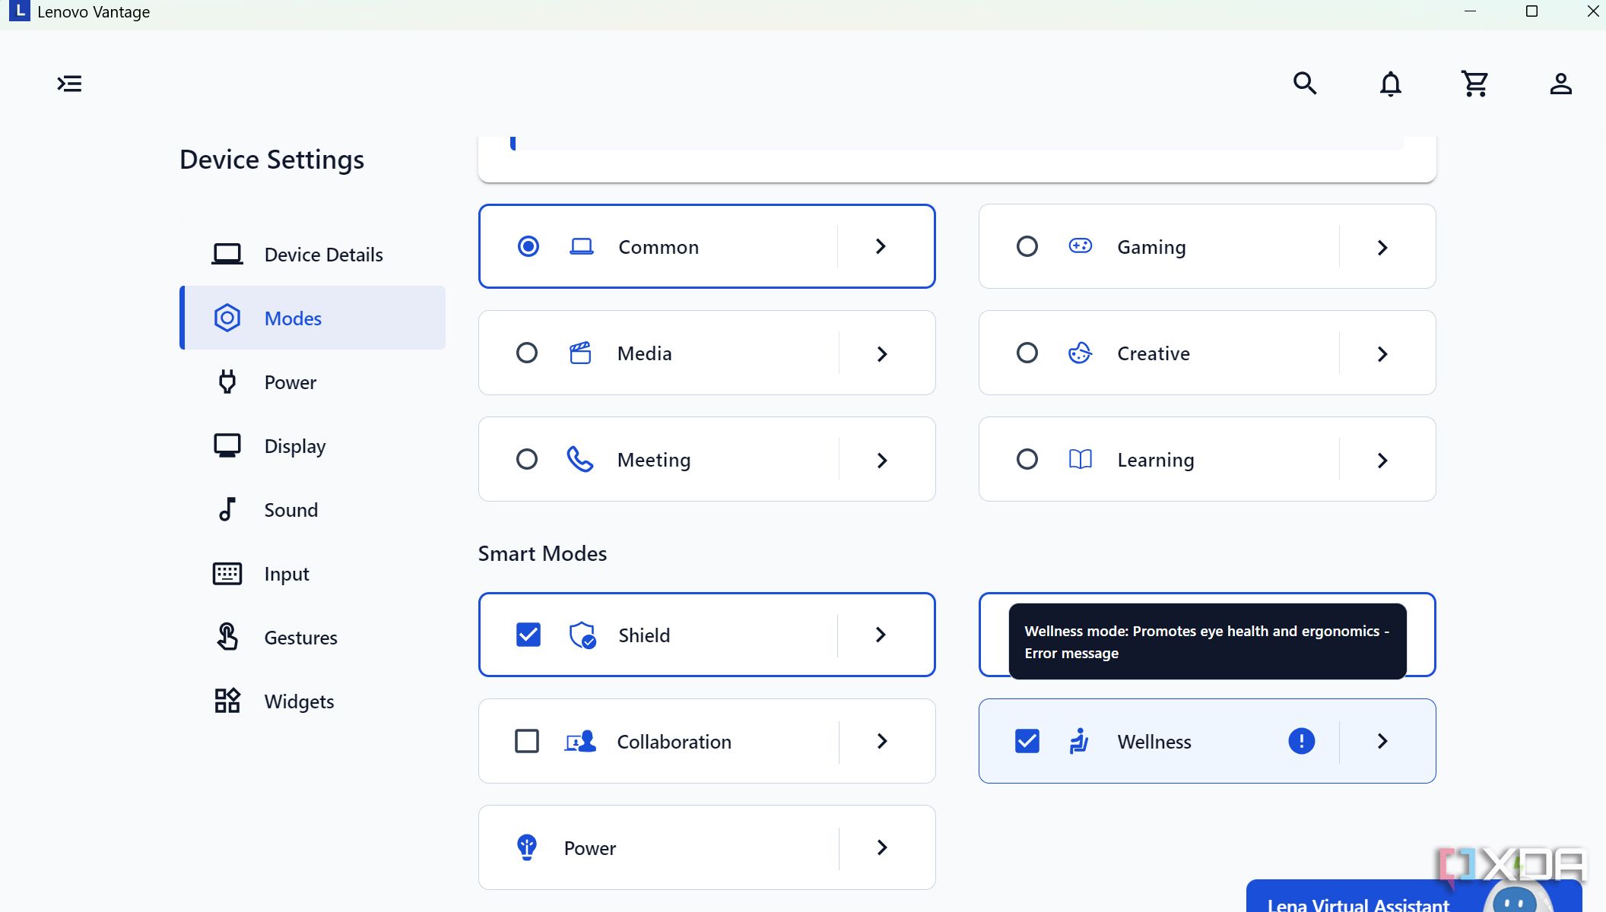Screen dimensions: 1606x912
Task: Click the Gaming mode label
Action: click(x=1151, y=247)
